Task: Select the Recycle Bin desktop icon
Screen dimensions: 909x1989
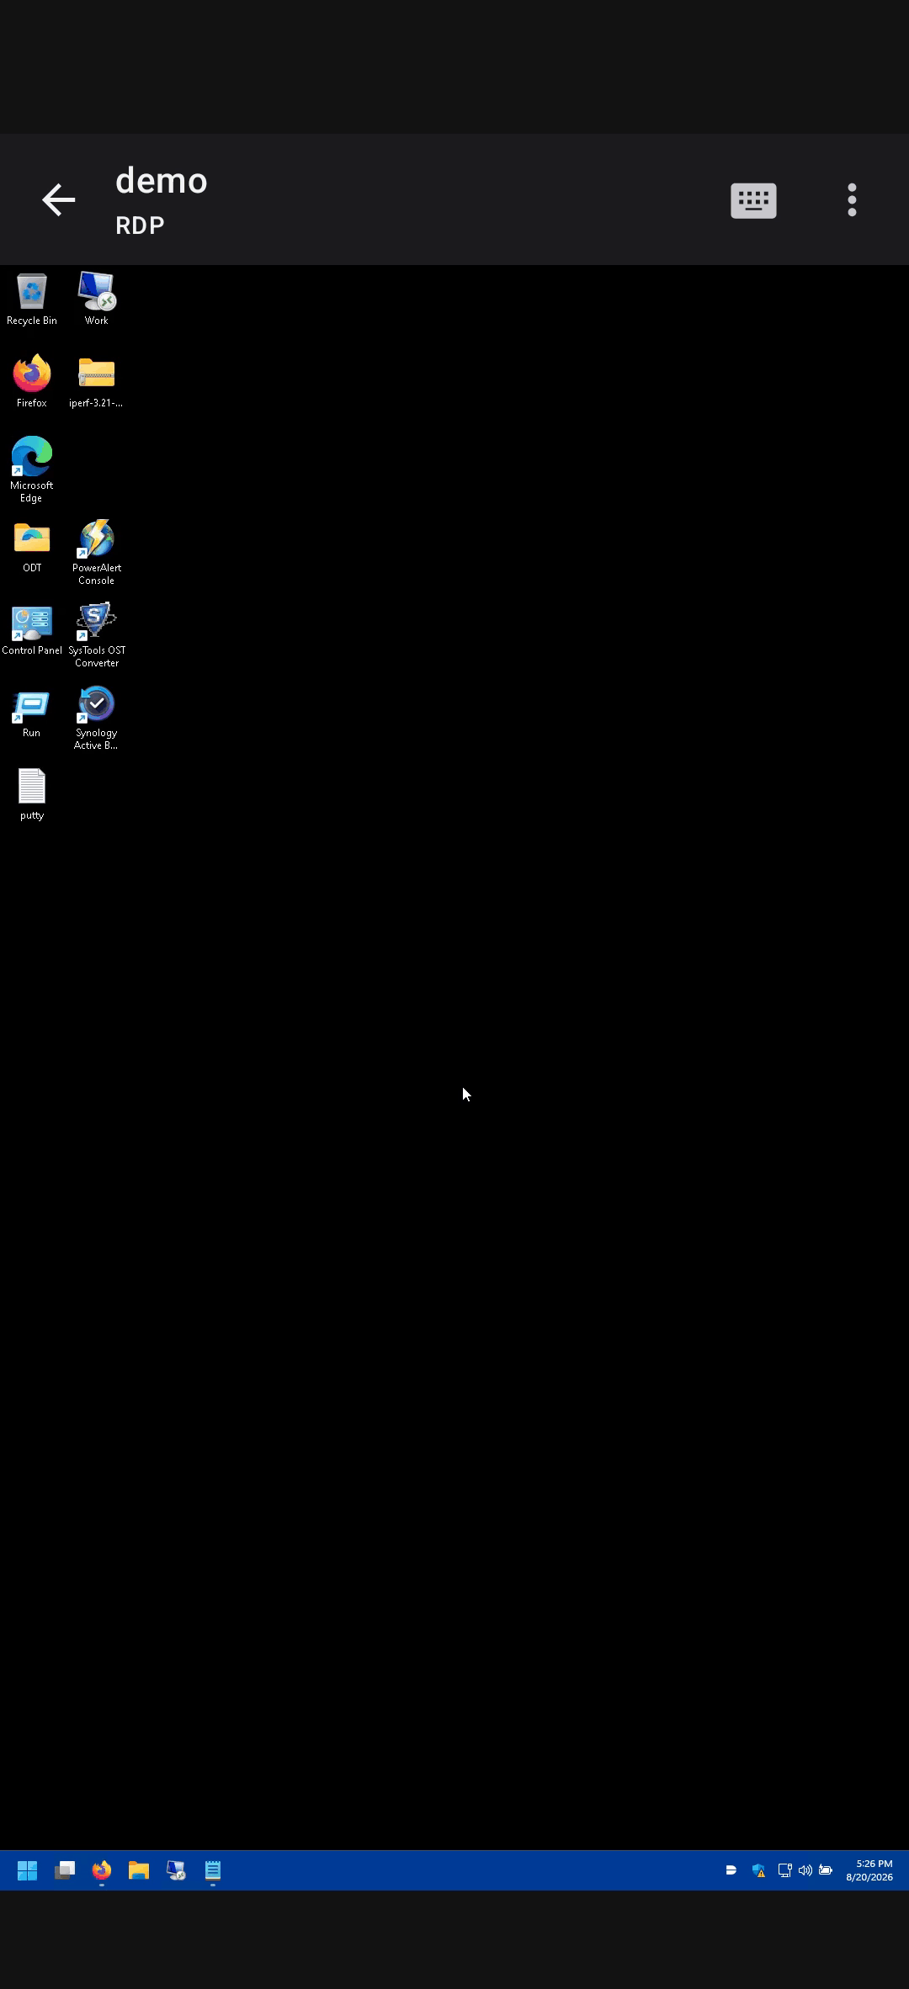Action: [x=32, y=300]
